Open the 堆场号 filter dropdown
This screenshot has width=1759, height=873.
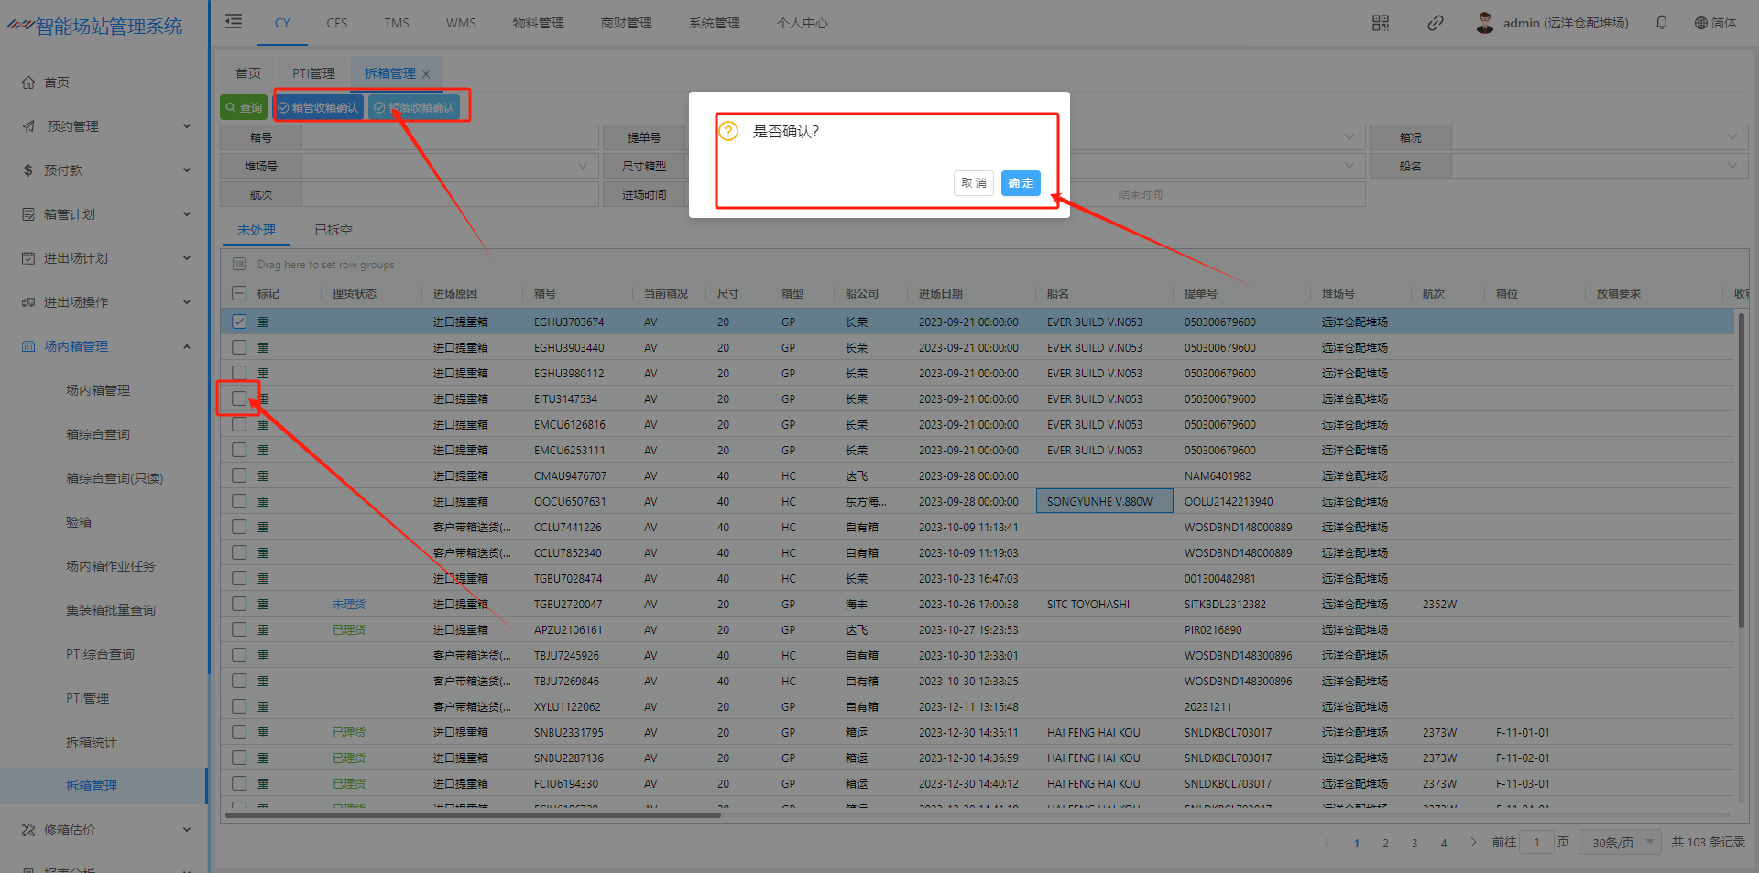pos(449,166)
